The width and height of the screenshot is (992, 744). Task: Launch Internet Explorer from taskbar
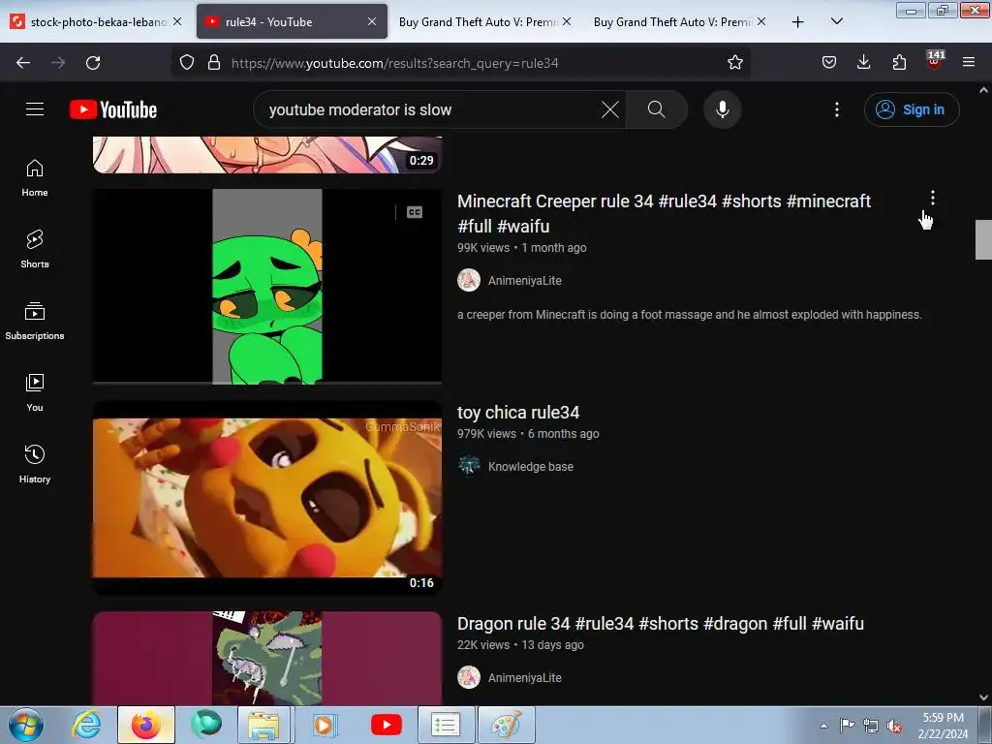coord(86,725)
